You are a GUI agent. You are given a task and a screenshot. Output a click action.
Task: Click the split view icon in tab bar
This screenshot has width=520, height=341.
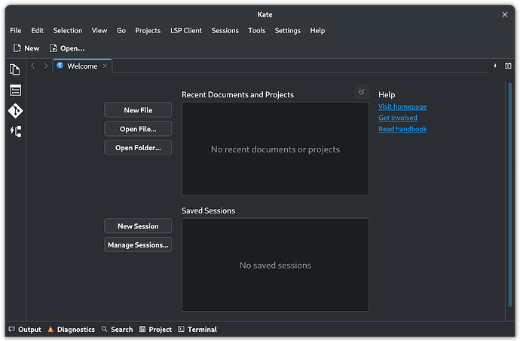tap(508, 66)
